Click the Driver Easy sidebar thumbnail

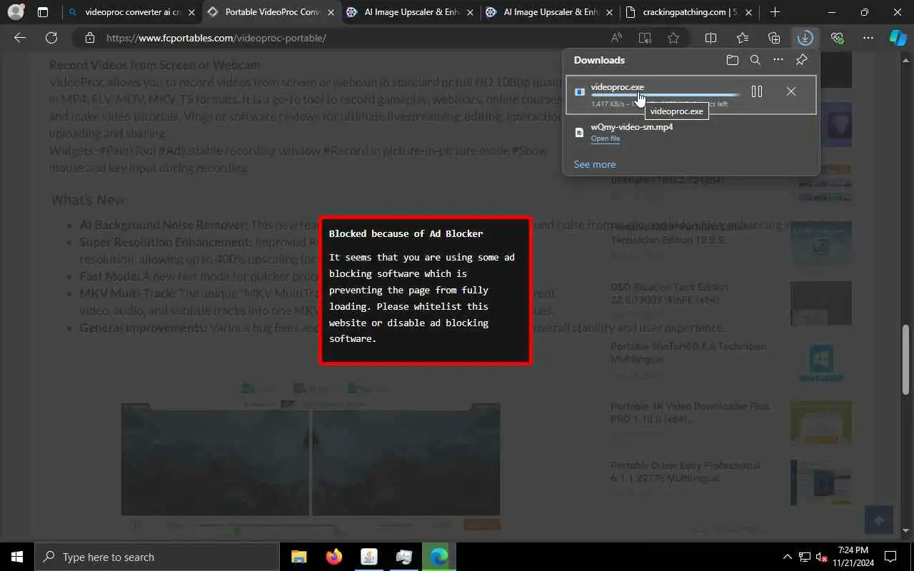821,483
